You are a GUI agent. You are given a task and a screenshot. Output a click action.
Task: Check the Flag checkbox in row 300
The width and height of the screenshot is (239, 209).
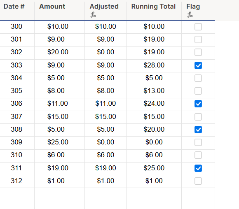coord(198,27)
